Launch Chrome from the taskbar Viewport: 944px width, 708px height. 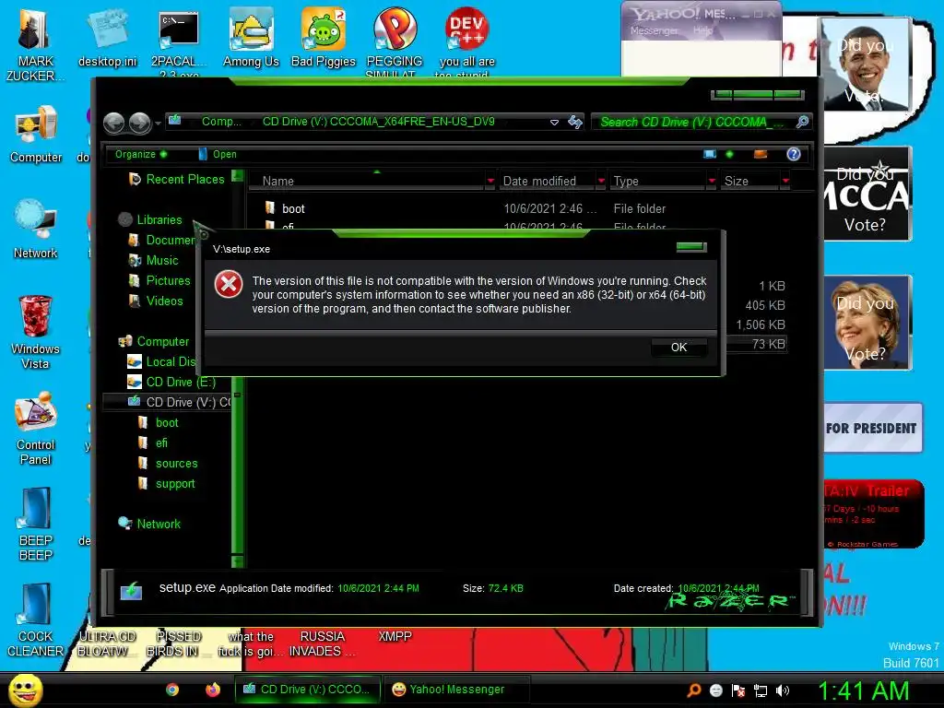pyautogui.click(x=172, y=690)
